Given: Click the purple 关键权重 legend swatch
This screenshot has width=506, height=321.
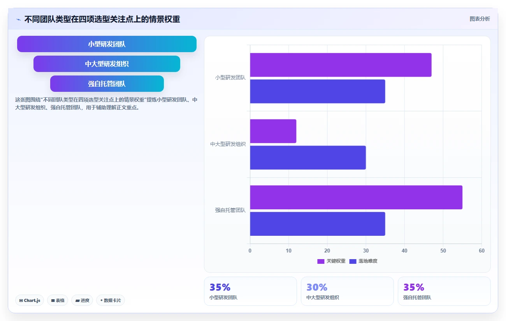Looking at the screenshot, I should tap(321, 261).
